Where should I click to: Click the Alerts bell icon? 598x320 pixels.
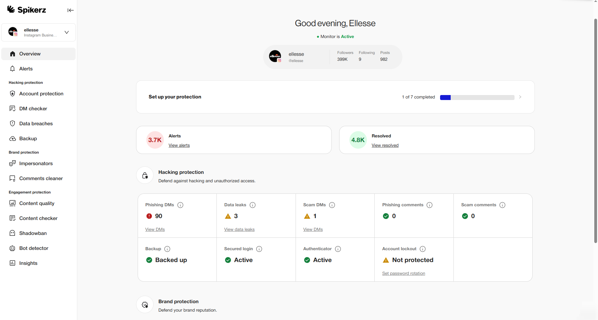[12, 69]
